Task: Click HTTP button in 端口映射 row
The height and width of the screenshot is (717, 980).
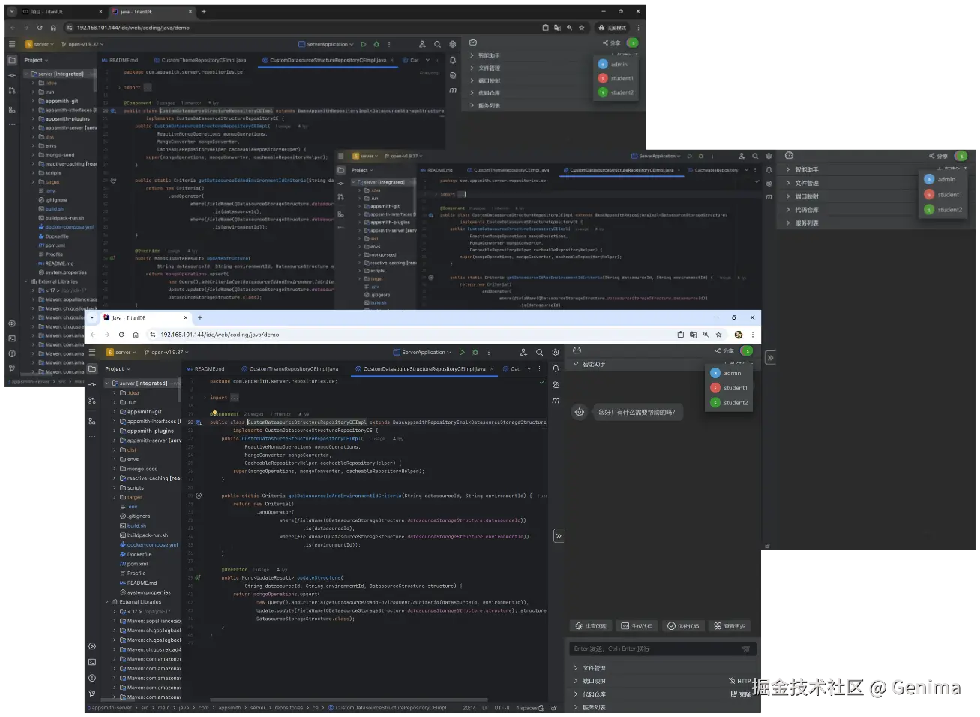Action: click(739, 681)
